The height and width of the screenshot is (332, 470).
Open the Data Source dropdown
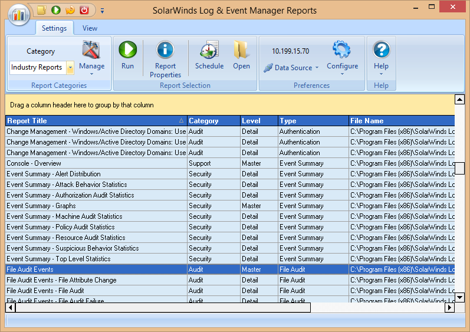pos(291,68)
